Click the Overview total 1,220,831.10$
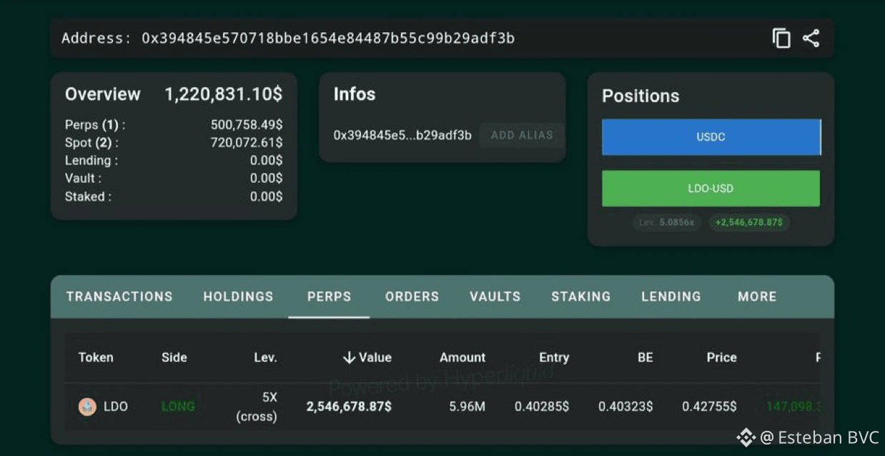This screenshot has width=885, height=456. pos(223,94)
